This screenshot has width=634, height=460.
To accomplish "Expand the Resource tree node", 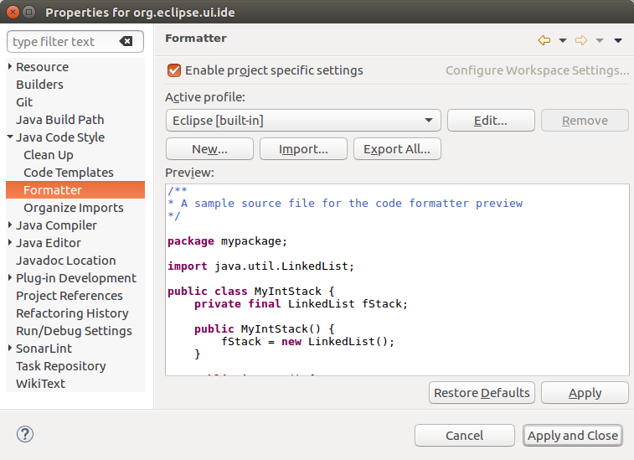I will 10,66.
